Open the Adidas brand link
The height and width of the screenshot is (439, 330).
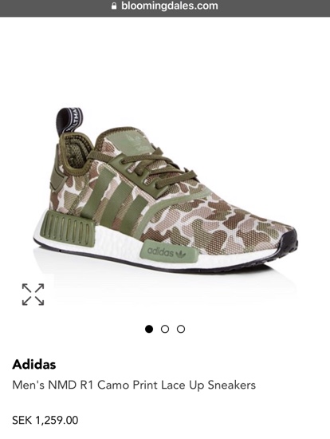point(34,364)
